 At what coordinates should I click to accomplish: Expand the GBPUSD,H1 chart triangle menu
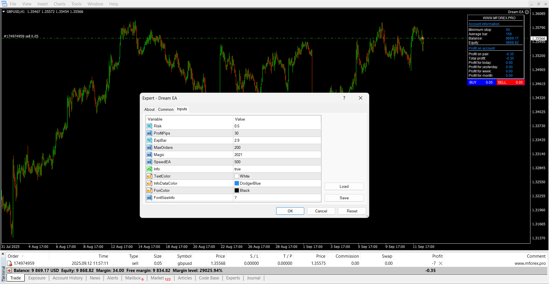click(4, 12)
